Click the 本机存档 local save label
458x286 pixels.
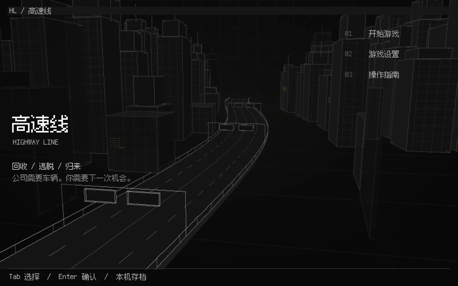coord(131,277)
